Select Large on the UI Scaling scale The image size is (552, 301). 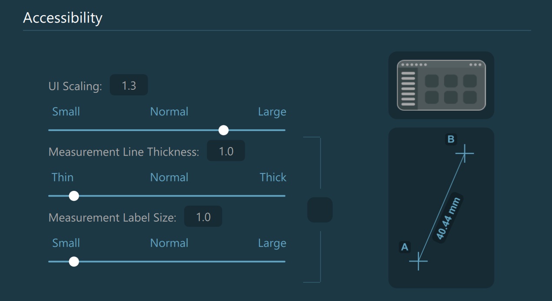272,111
